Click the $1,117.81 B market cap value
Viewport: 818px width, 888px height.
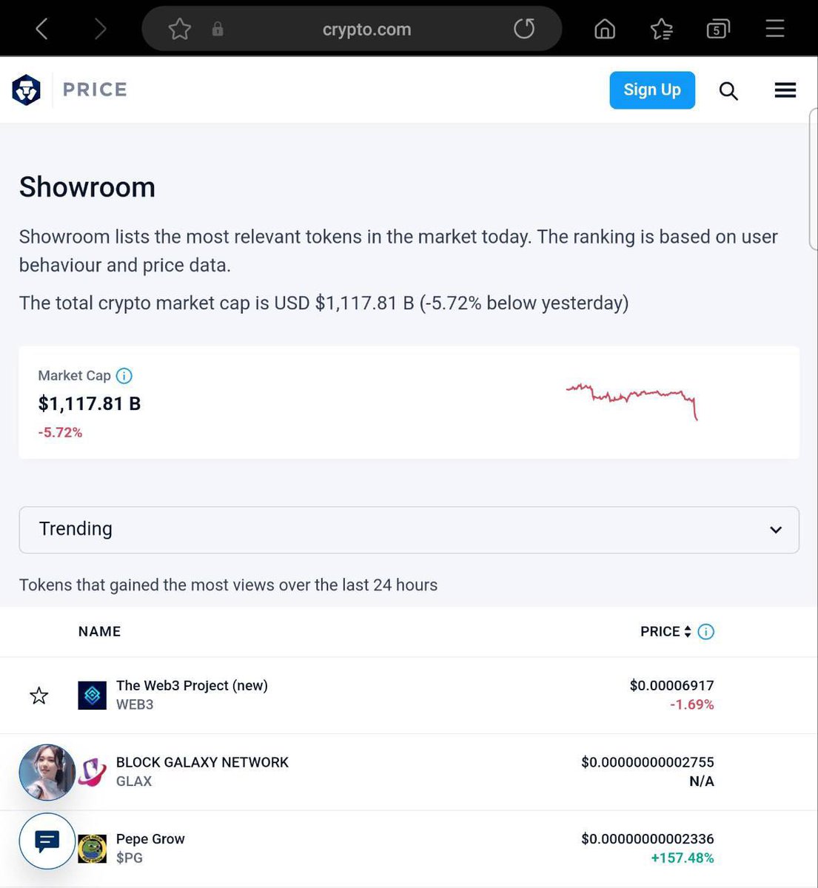click(90, 404)
